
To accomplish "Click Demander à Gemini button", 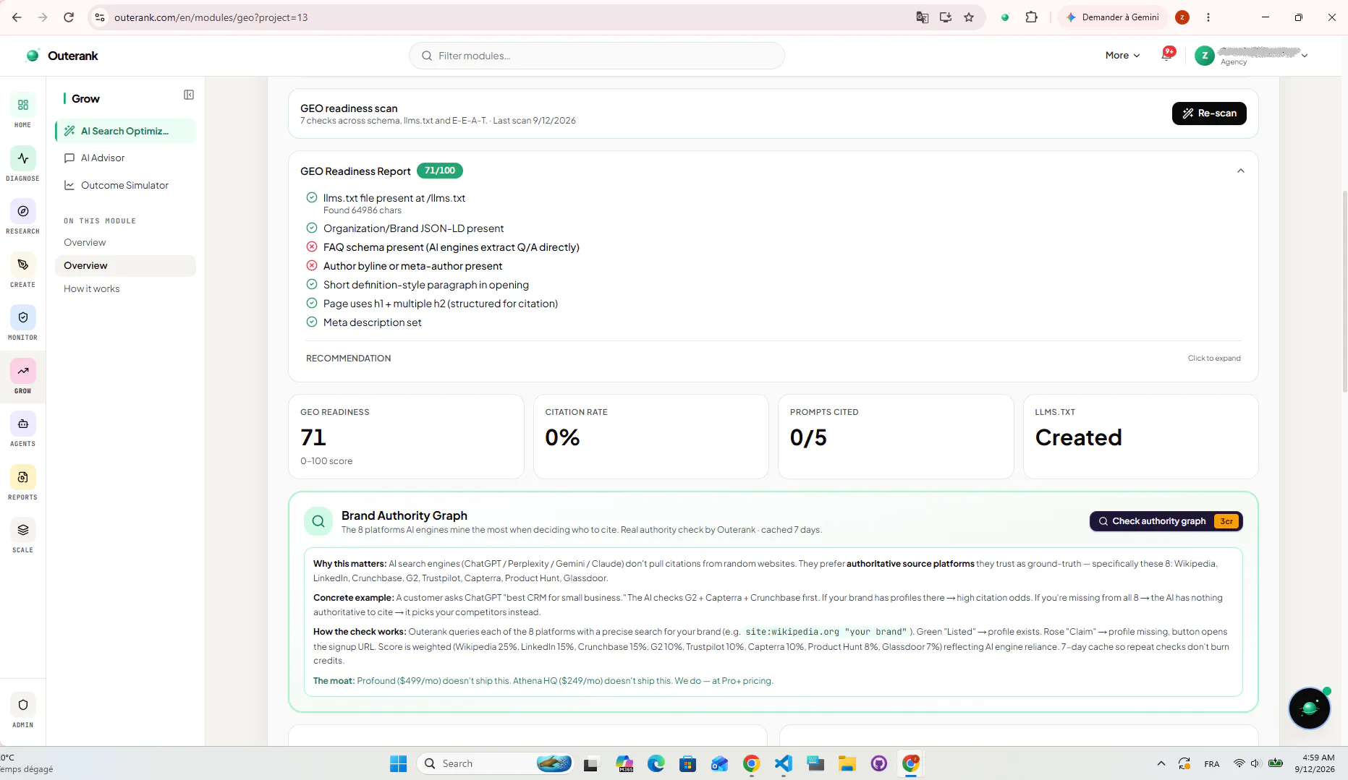I will point(1113,17).
